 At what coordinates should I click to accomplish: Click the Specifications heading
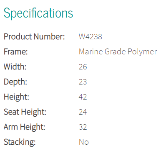[x=38, y=13]
